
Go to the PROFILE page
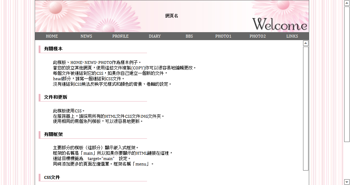pos(120,36)
